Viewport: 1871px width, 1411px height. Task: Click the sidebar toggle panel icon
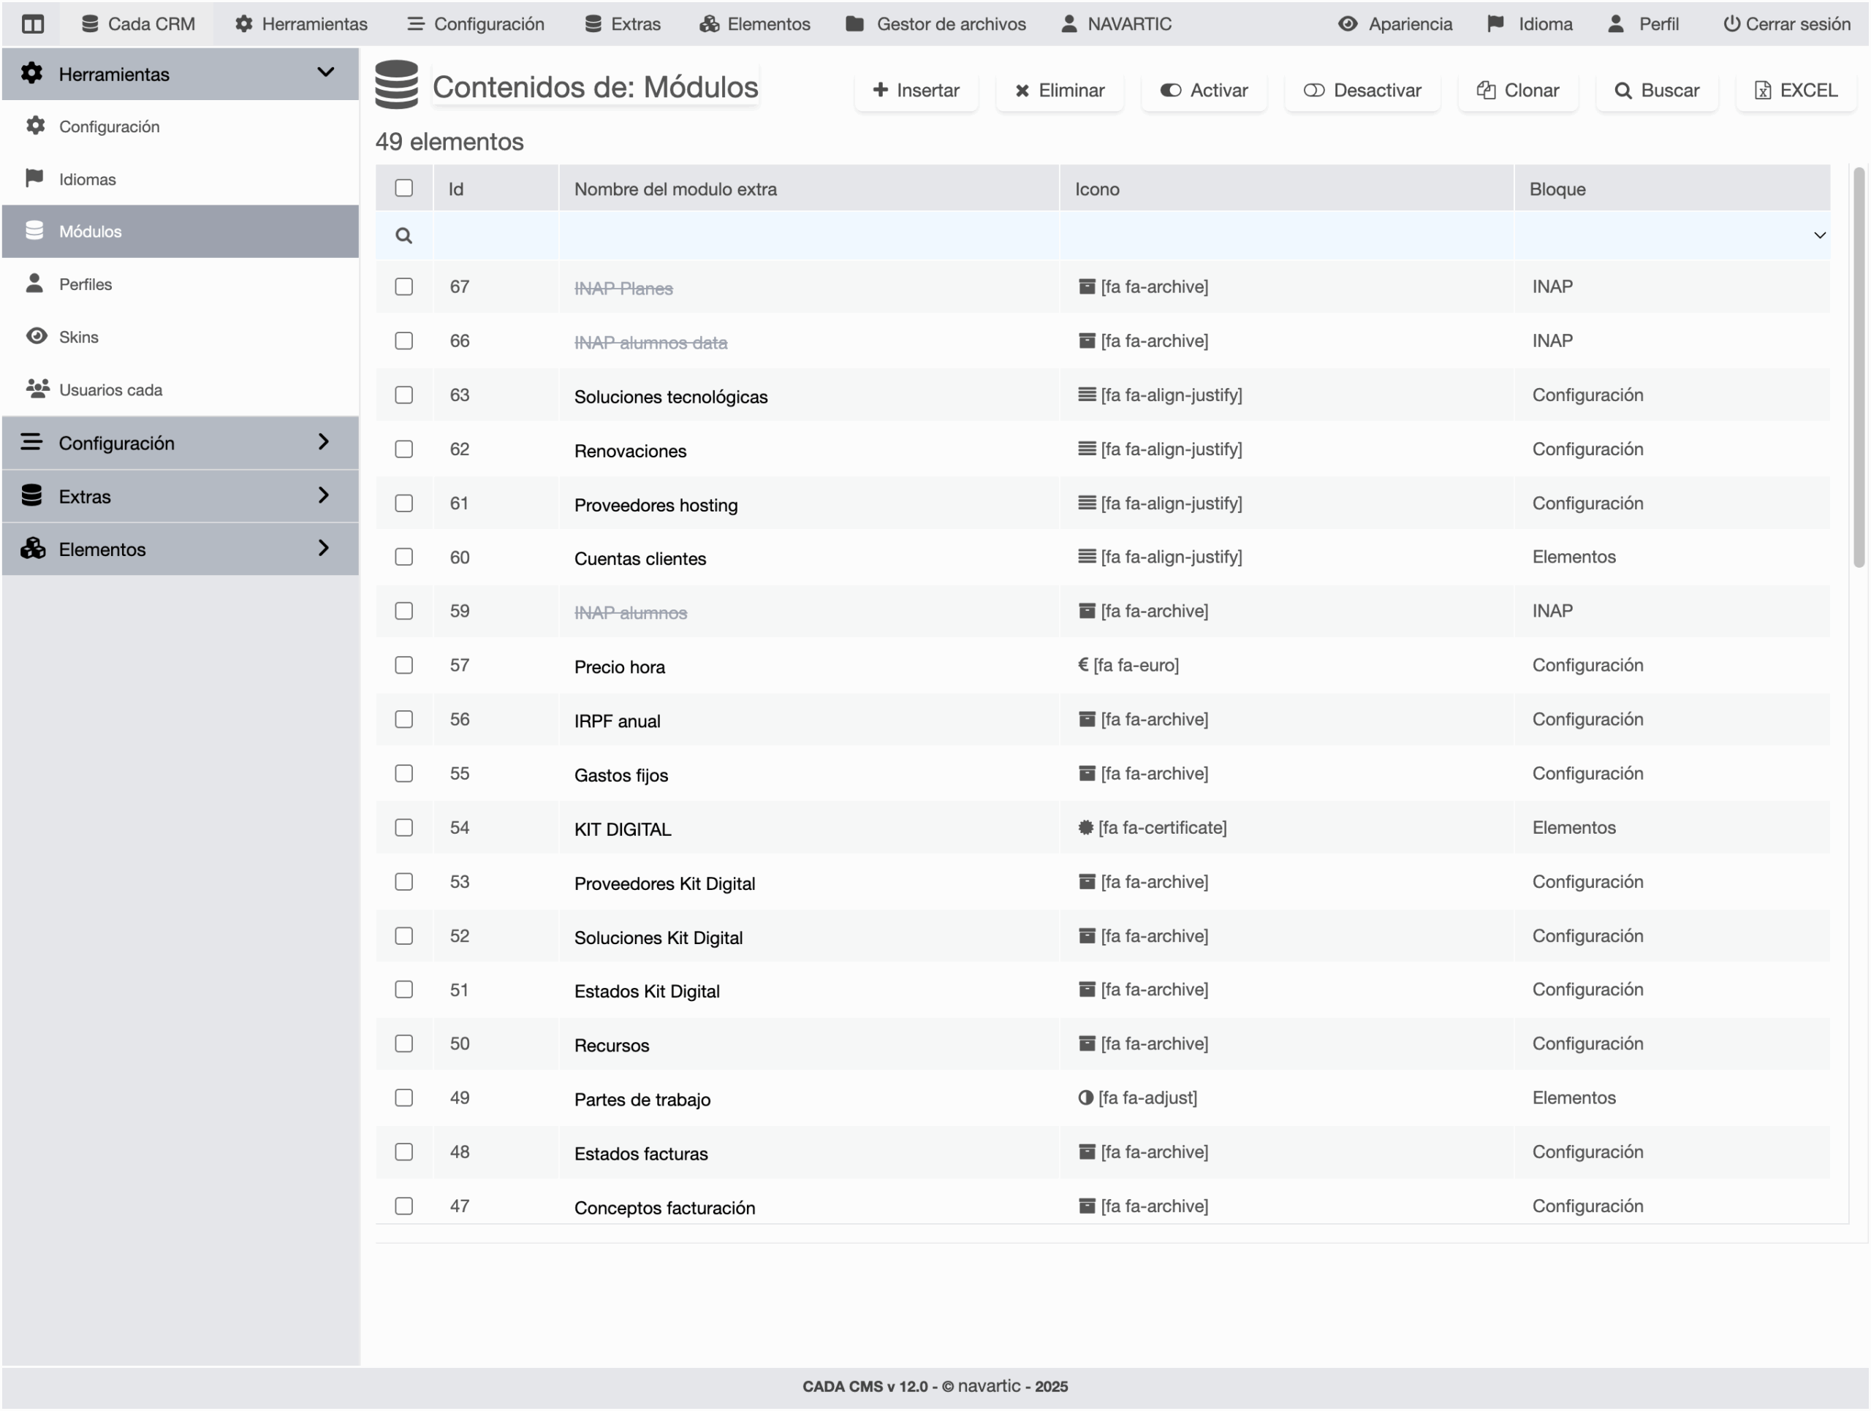(x=33, y=23)
